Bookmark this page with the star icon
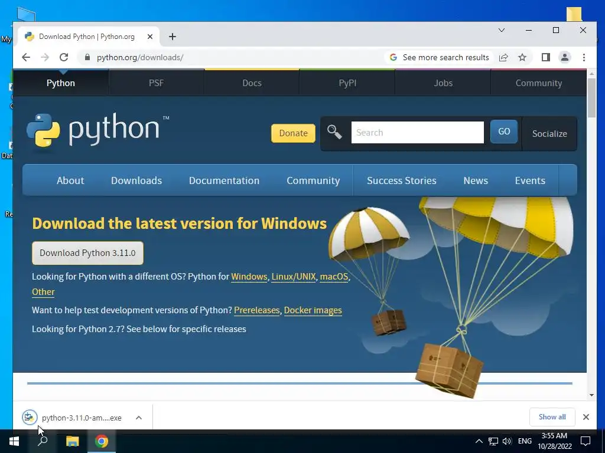The image size is (605, 453). [x=522, y=57]
